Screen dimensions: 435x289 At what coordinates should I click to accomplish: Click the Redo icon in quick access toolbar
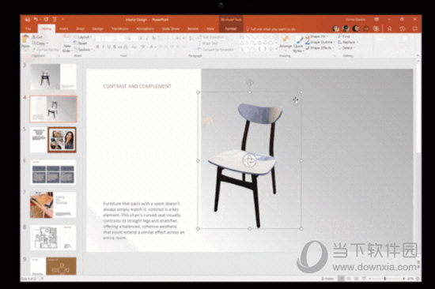pos(46,20)
